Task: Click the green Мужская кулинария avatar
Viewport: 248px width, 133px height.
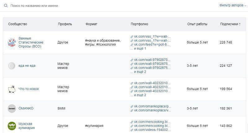Action: tap(12, 126)
